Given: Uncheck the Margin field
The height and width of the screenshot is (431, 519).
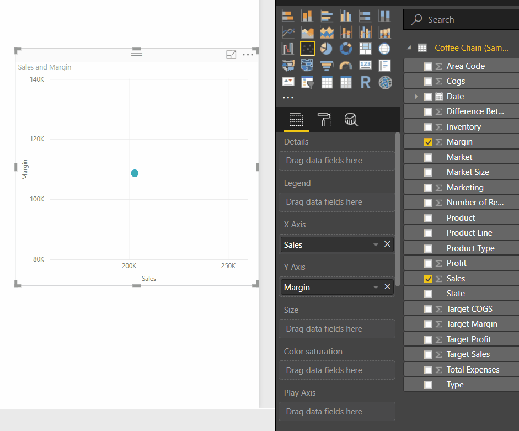Looking at the screenshot, I should pyautogui.click(x=428, y=142).
